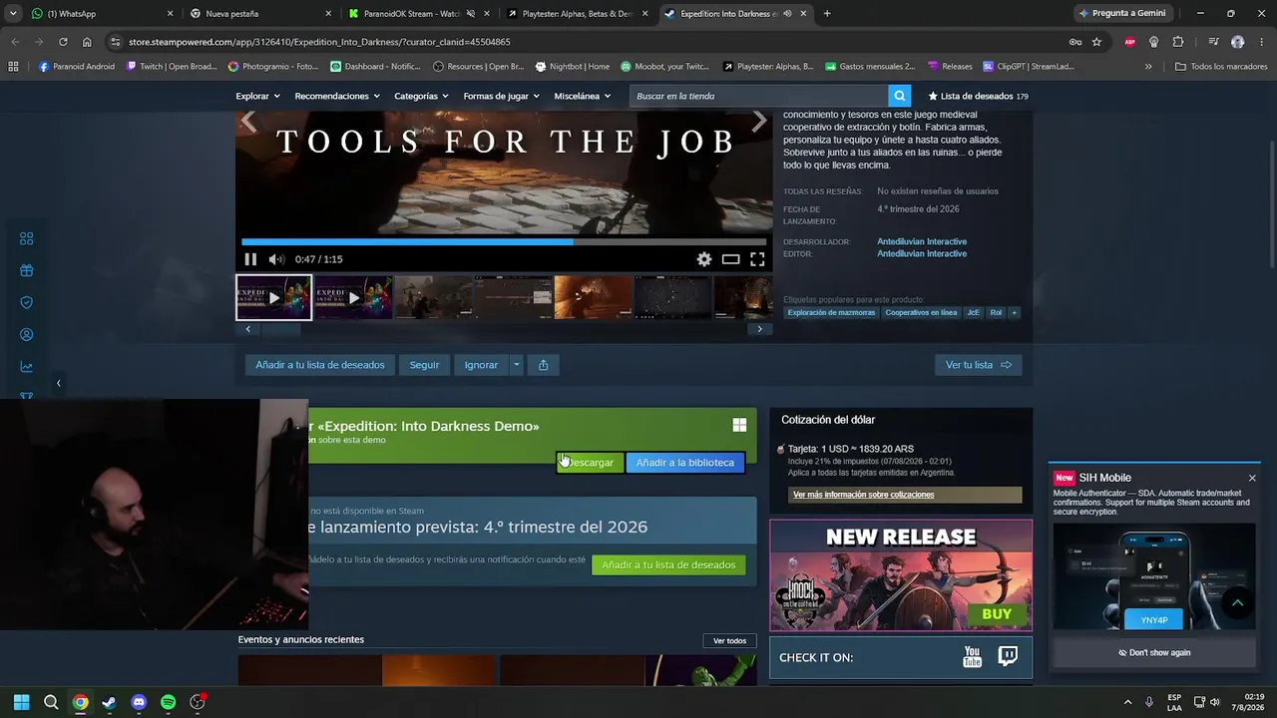Open Discord from the taskbar

click(x=139, y=702)
